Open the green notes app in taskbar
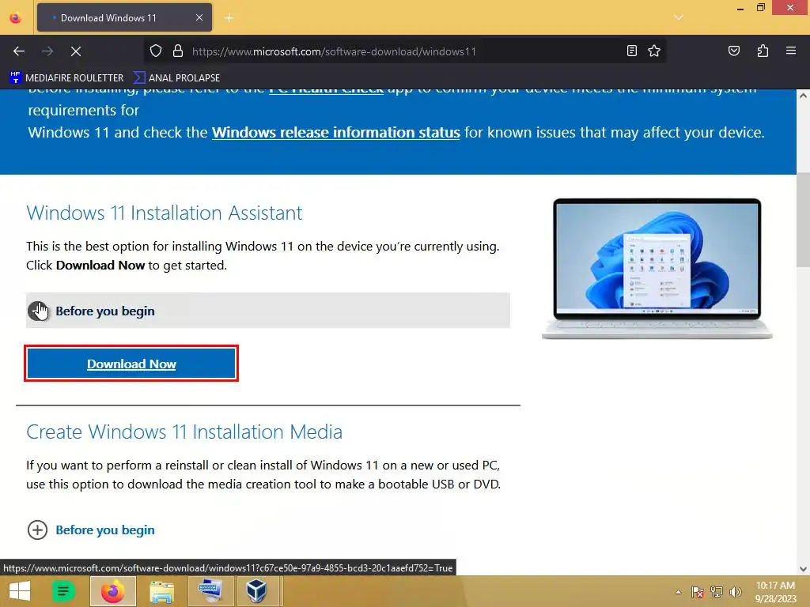 click(x=63, y=591)
